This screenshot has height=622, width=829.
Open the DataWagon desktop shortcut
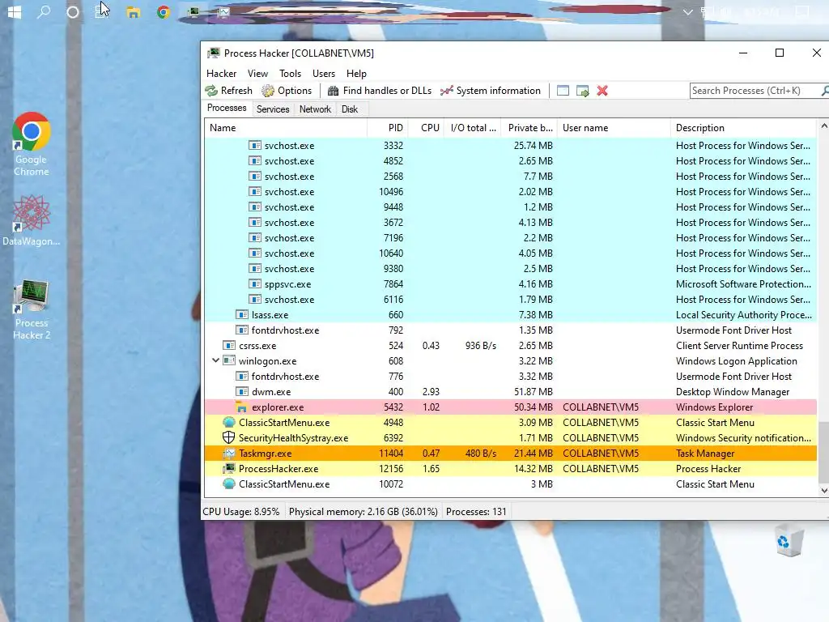point(32,220)
